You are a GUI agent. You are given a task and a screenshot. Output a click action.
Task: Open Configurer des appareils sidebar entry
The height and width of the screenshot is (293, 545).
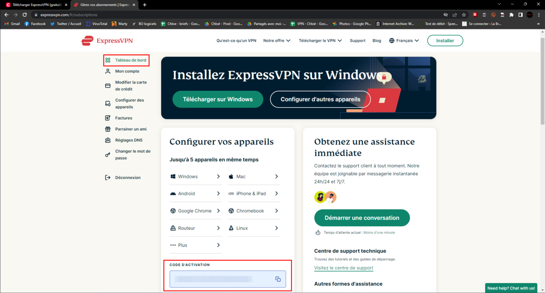pos(124,104)
